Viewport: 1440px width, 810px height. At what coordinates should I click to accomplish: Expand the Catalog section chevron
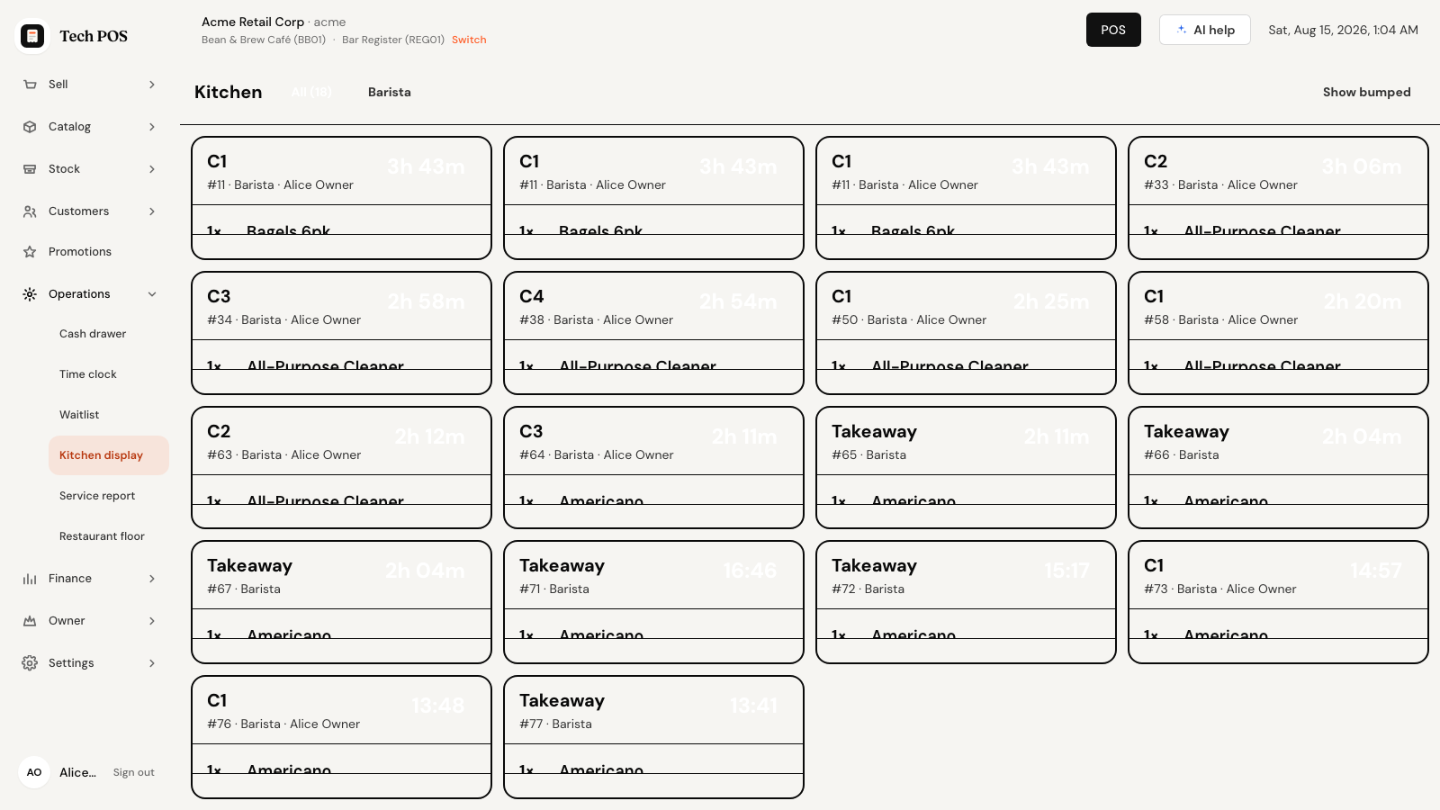tap(152, 127)
